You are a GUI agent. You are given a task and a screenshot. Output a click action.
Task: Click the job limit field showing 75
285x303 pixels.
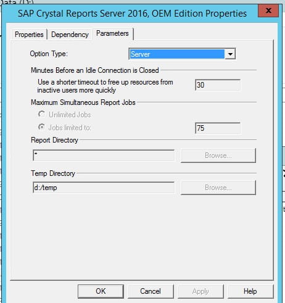point(218,128)
